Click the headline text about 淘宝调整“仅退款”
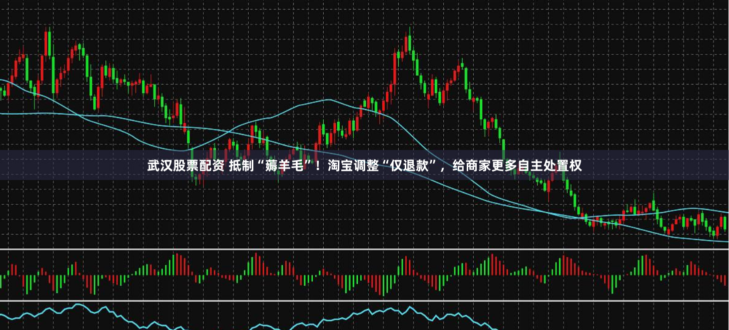729x330 pixels. (364, 165)
